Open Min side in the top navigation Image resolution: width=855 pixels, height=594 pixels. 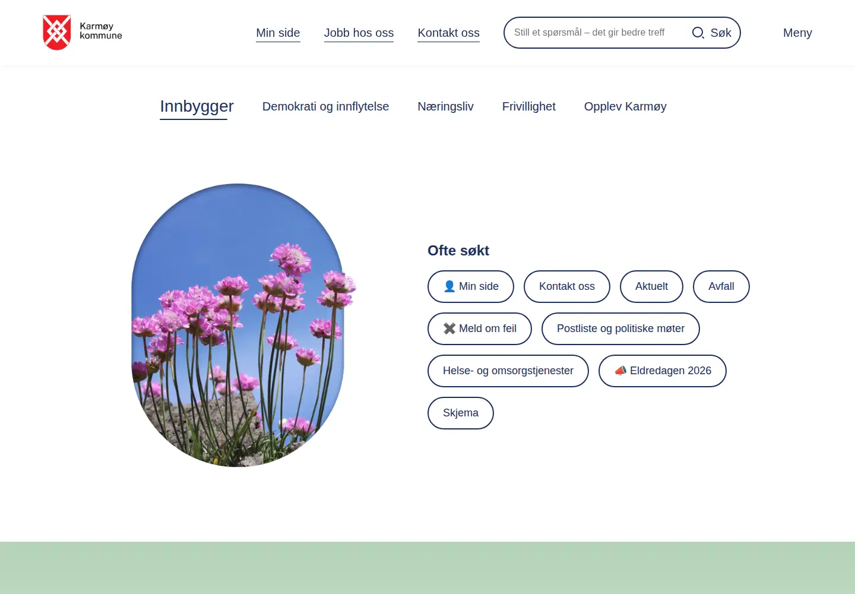pos(278,33)
